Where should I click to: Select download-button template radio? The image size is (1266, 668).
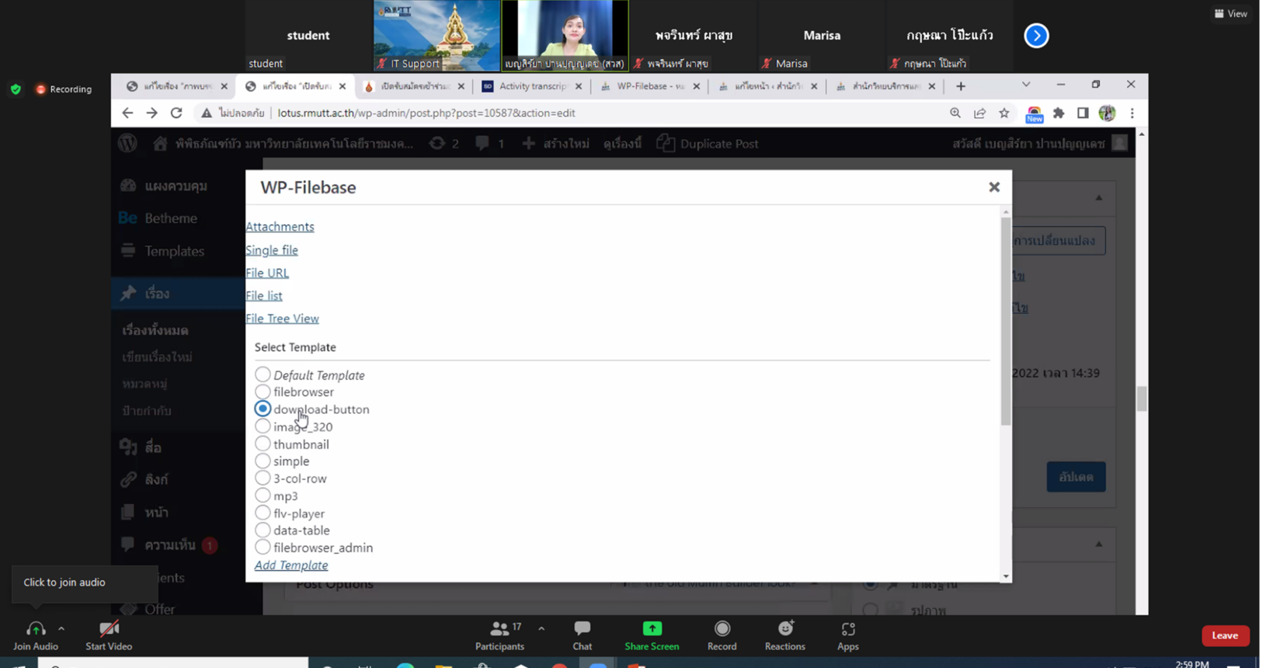[263, 409]
